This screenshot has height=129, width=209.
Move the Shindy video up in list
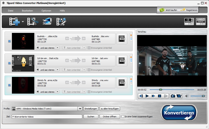tap(131, 81)
